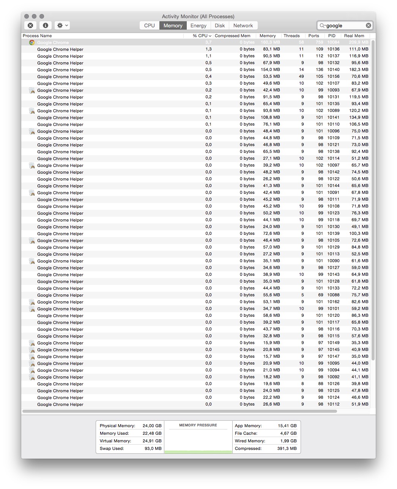Click helper icon in PID 10089 row
397x489 pixels.
[32, 111]
